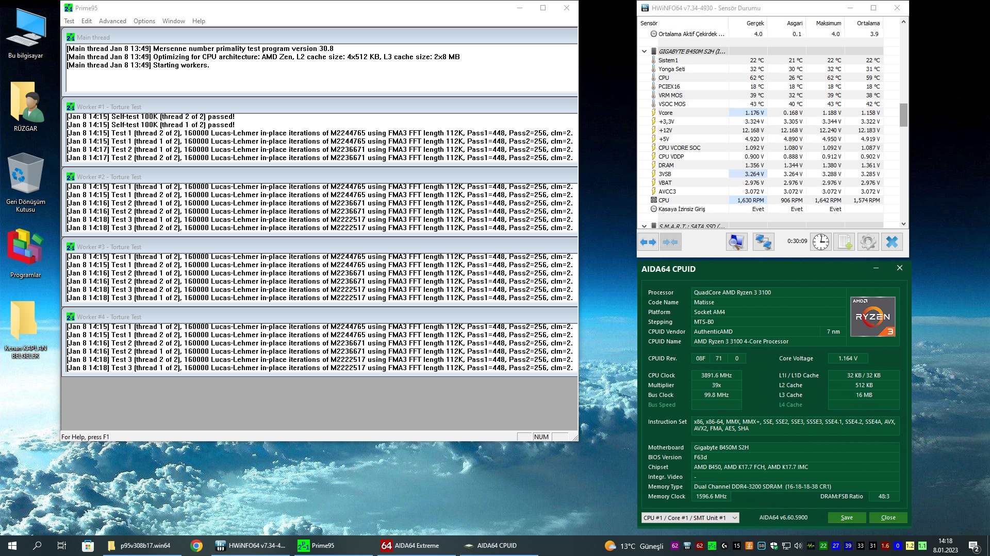990x556 pixels.
Task: Click Worker #2 - Torture Test title bar
Action: 320,177
